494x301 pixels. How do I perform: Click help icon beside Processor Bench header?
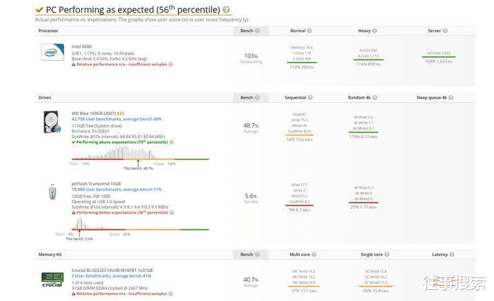click(x=257, y=31)
